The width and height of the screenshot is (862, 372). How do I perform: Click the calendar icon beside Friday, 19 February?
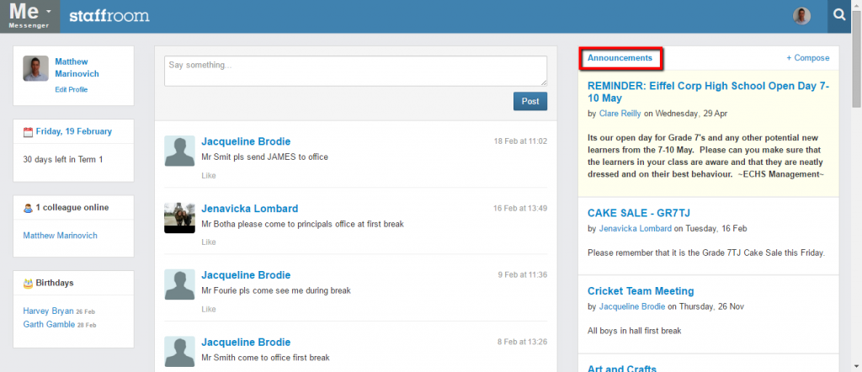tap(28, 132)
